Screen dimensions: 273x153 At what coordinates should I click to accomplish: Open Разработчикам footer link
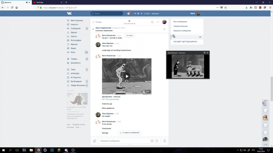click(79, 124)
